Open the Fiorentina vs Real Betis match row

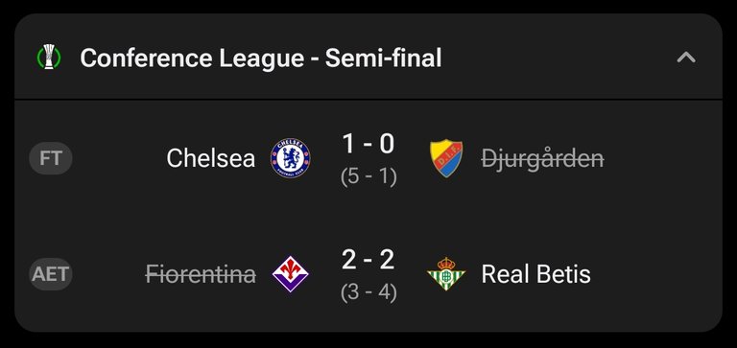(x=368, y=274)
